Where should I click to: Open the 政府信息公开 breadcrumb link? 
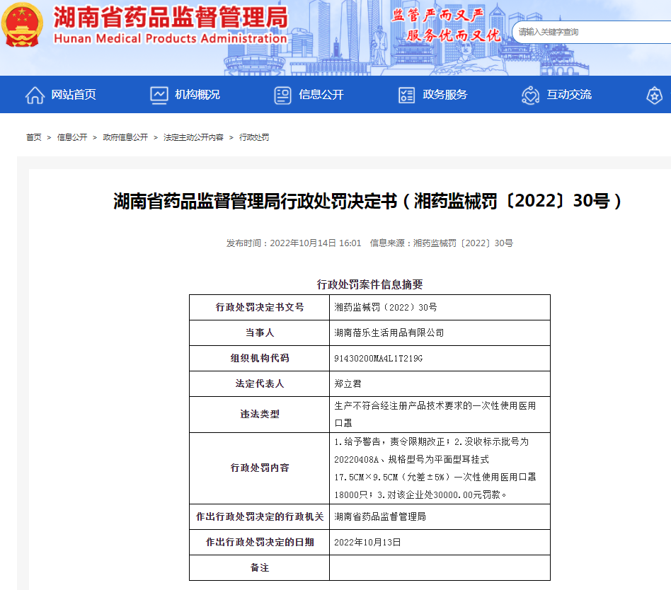125,137
